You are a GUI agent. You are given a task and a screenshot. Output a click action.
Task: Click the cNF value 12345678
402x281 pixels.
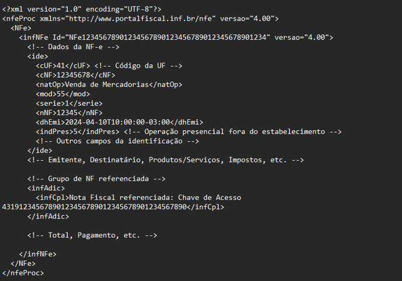(x=73, y=75)
